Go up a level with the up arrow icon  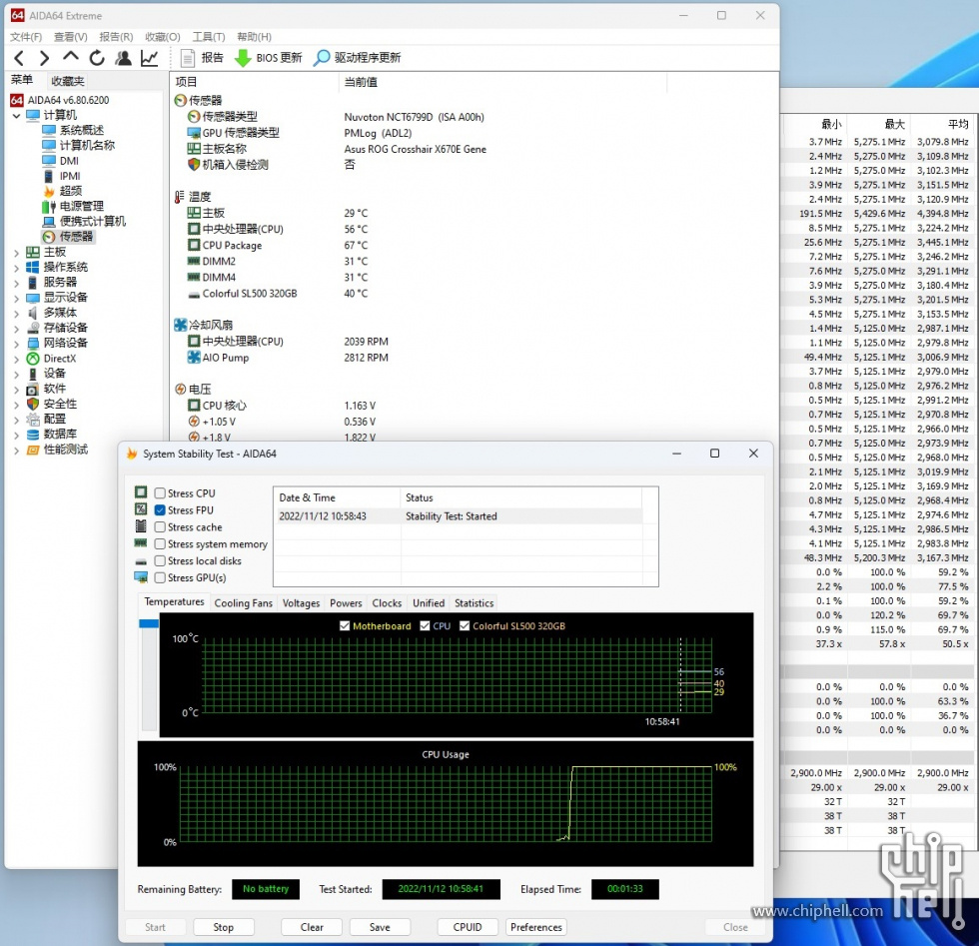[71, 57]
